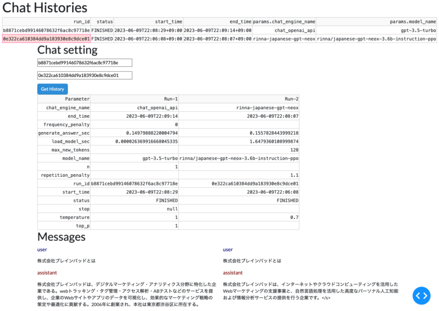
Task: Click the Get History button
Action: coord(52,89)
